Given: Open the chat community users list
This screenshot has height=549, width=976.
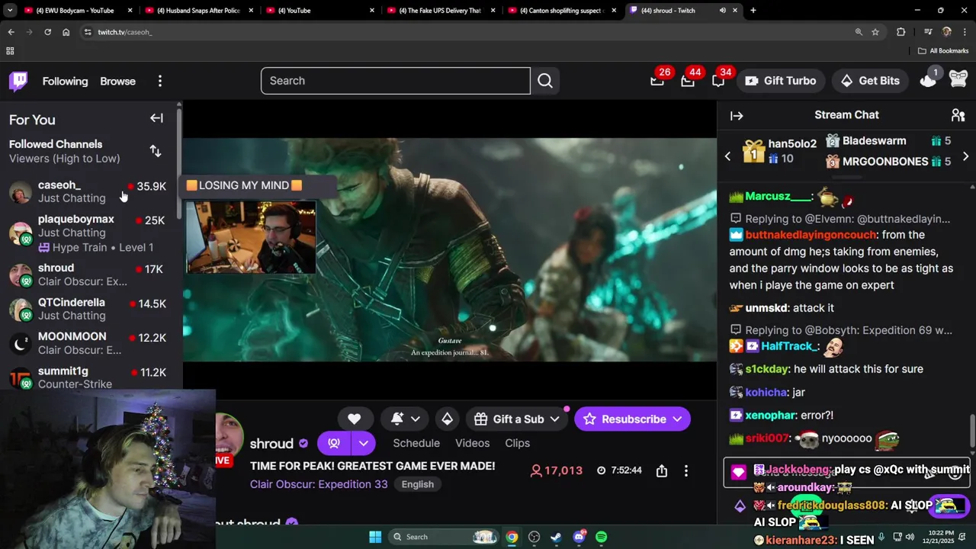Looking at the screenshot, I should pos(958,115).
